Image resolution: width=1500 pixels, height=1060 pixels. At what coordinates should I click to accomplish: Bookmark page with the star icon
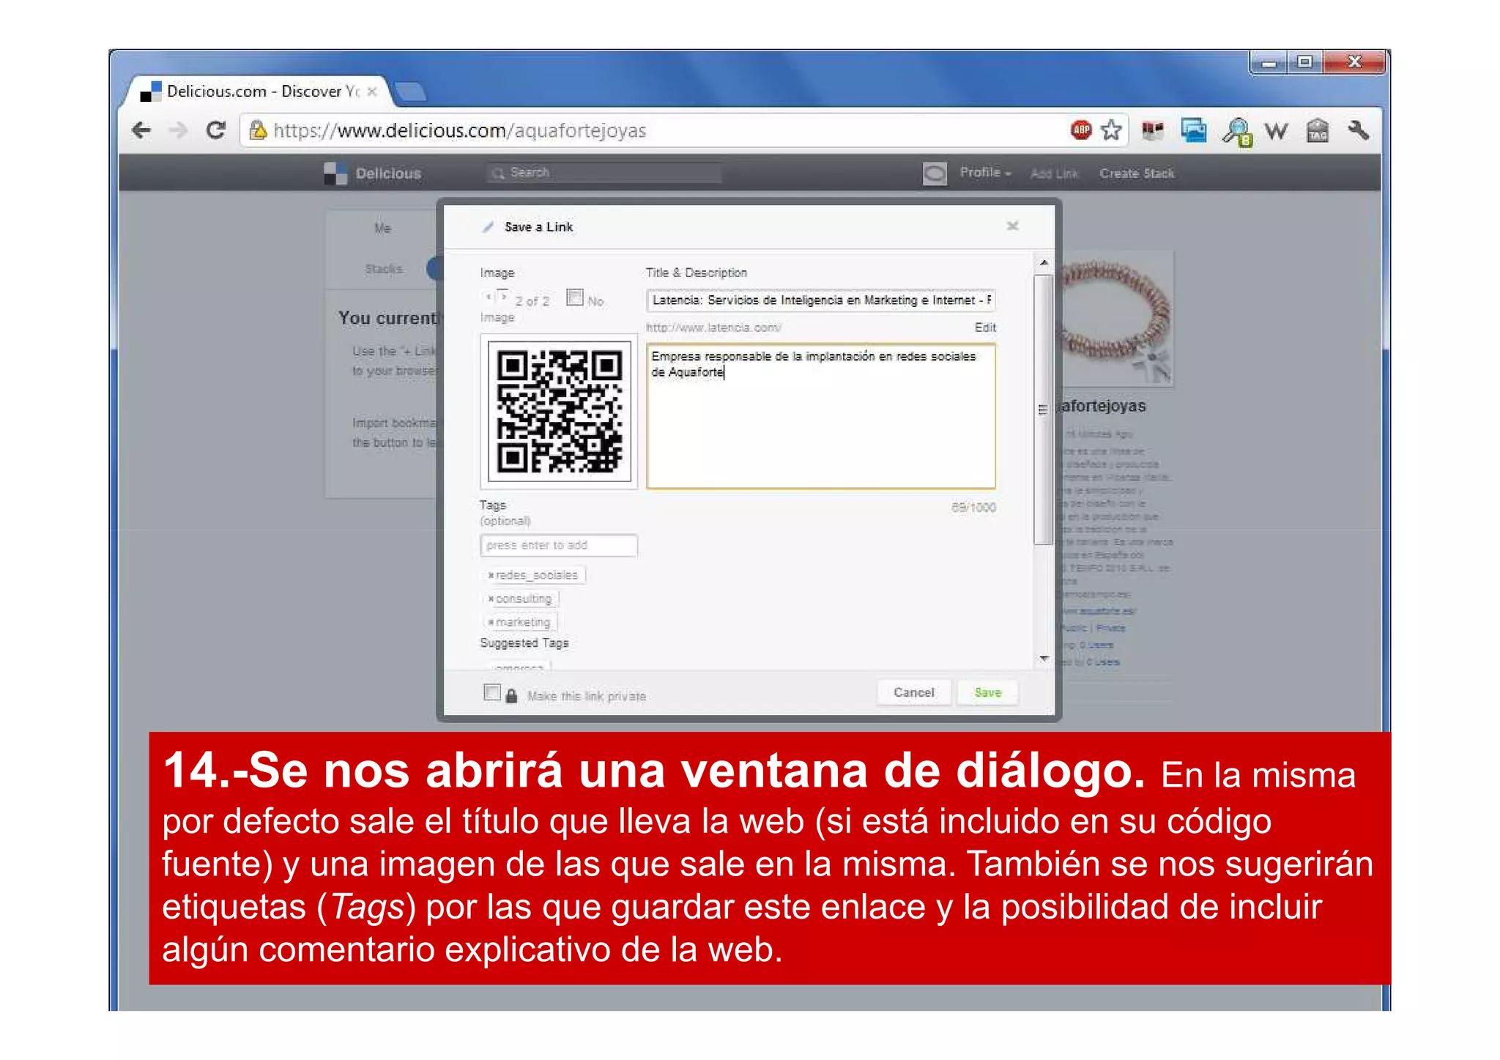click(x=1111, y=130)
